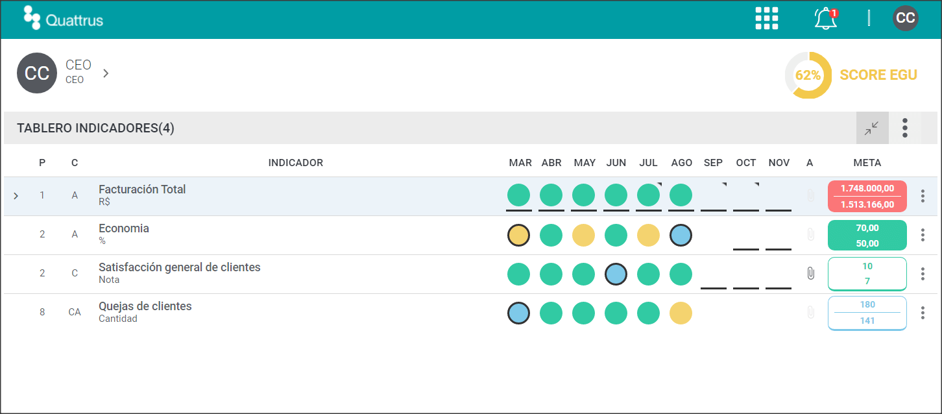Image resolution: width=942 pixels, height=414 pixels.
Task: Select Satisfacción JUN blue indicator
Action: (x=616, y=274)
